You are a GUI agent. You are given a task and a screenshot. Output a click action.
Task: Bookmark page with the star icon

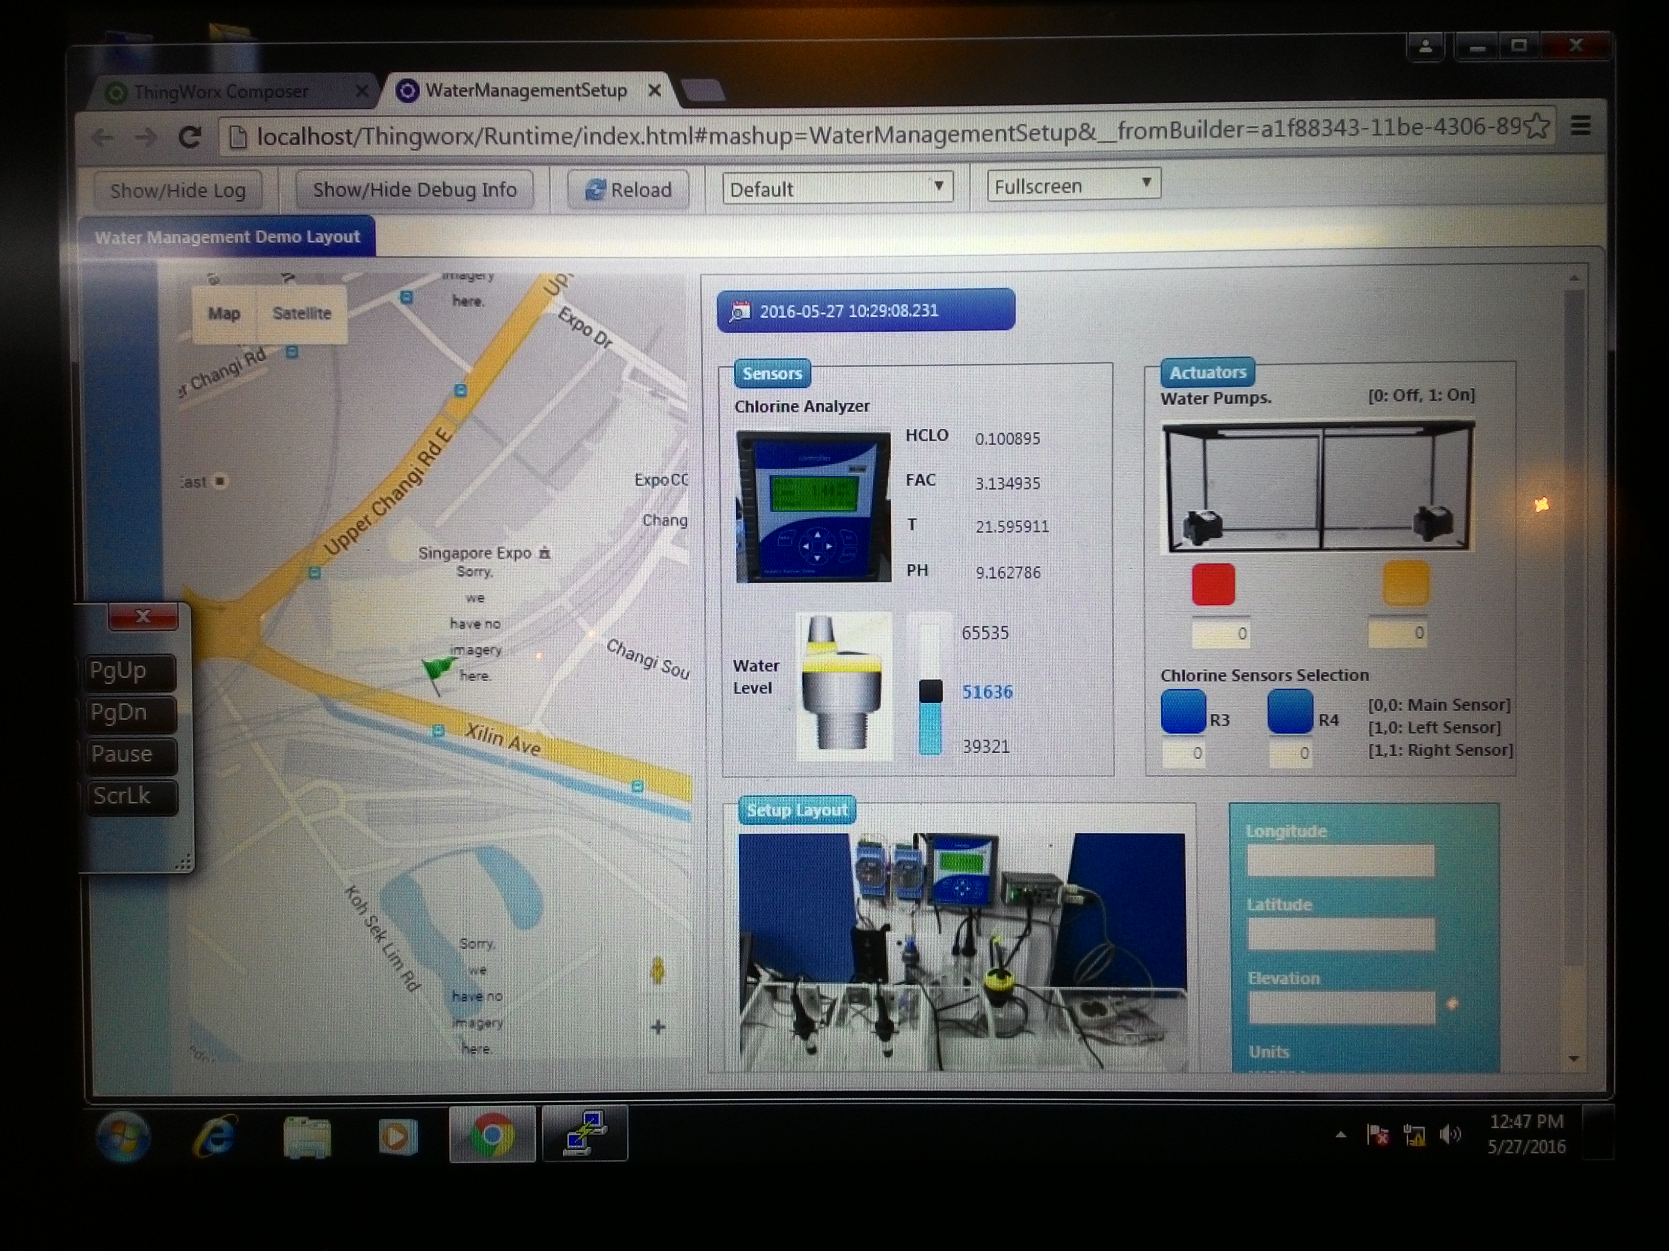[x=1537, y=126]
